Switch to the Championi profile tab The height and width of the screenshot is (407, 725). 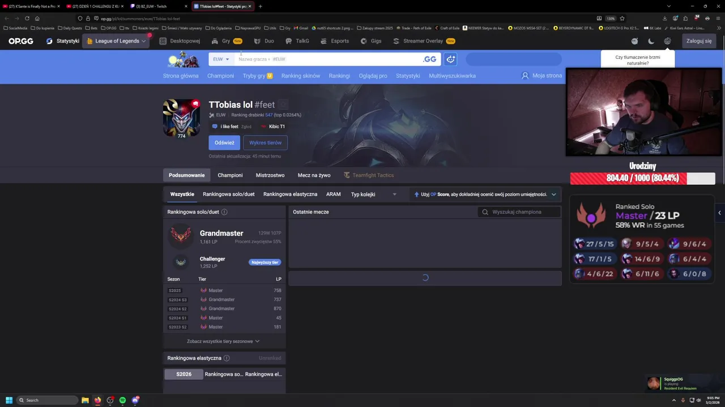coord(230,175)
